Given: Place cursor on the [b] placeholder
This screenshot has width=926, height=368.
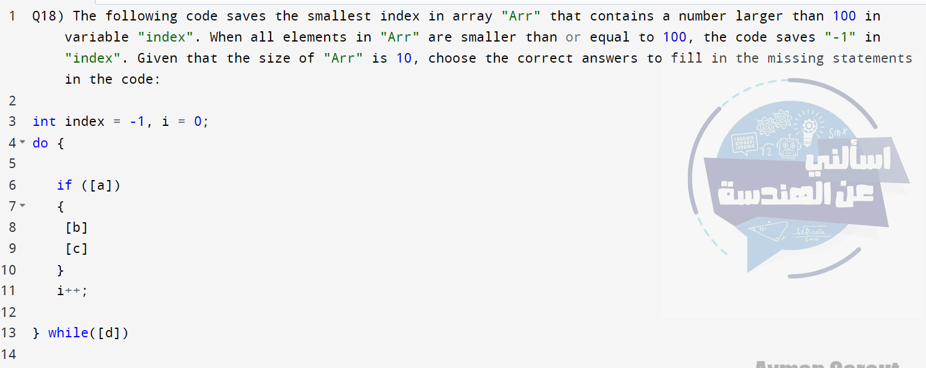Looking at the screenshot, I should tap(77, 227).
